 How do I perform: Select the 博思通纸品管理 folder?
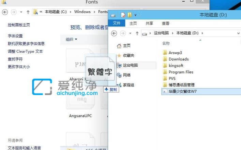182,85
